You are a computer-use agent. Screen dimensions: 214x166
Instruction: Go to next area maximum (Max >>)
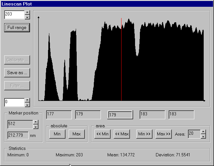coord(163,134)
